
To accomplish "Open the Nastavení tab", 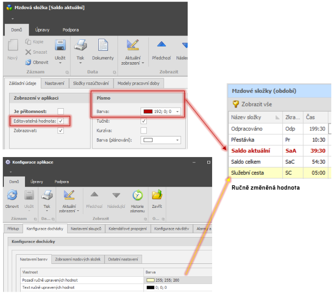I will click(x=55, y=83).
